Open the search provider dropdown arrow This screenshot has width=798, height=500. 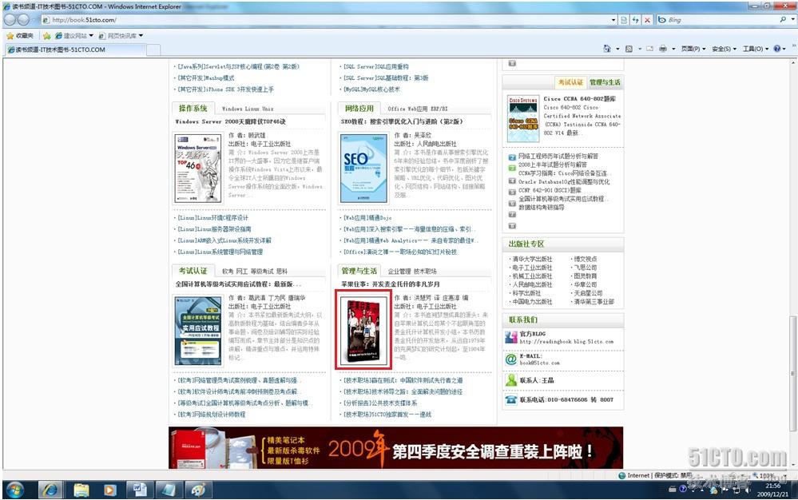[793, 19]
